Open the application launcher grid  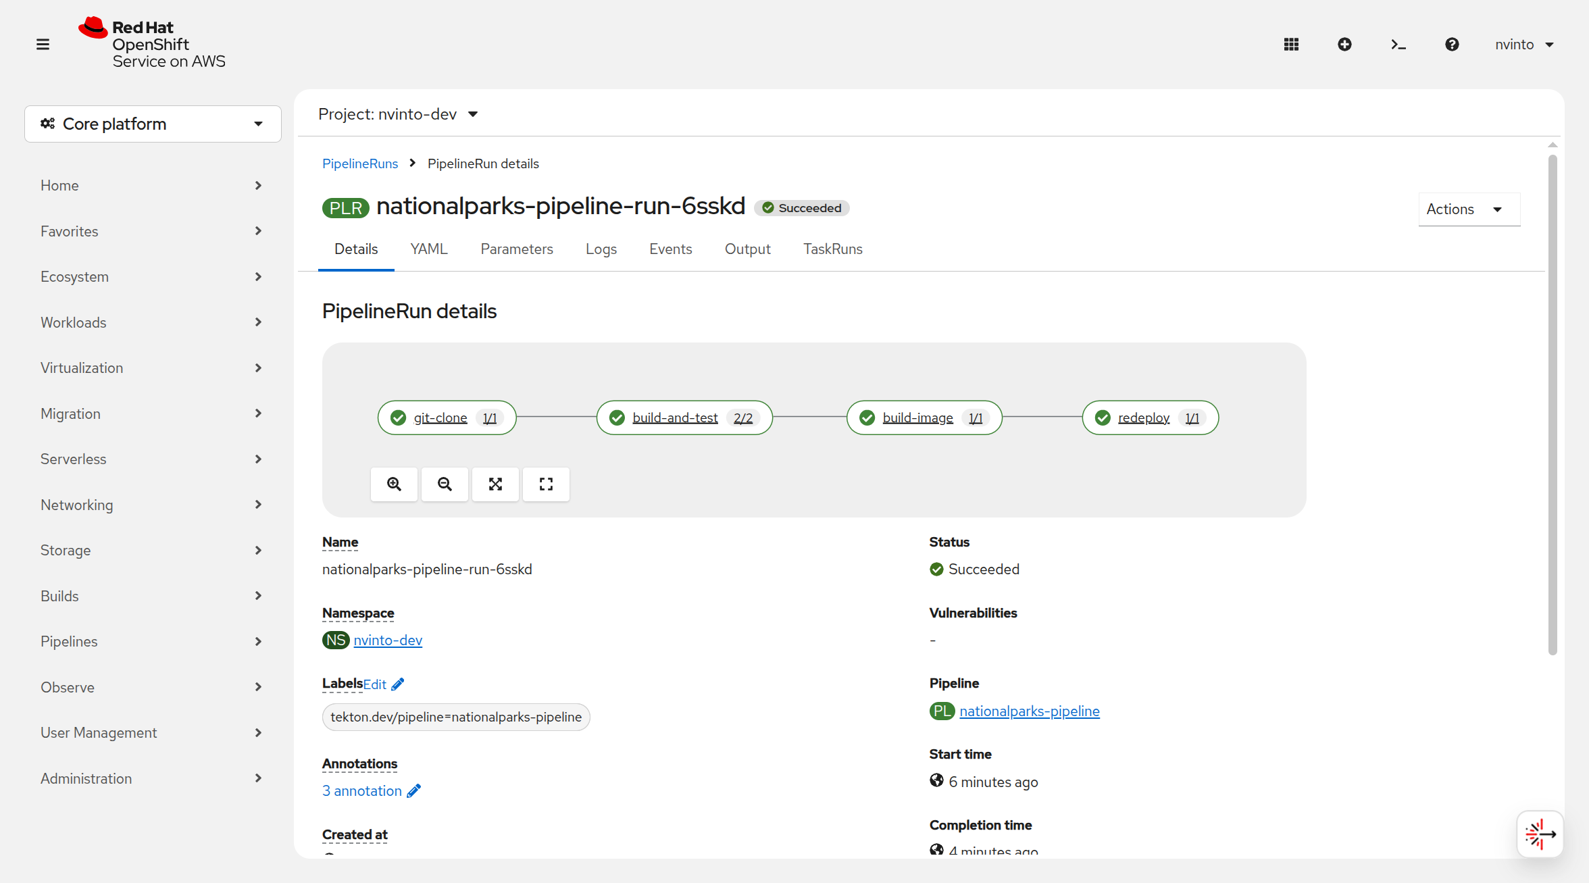(1291, 45)
